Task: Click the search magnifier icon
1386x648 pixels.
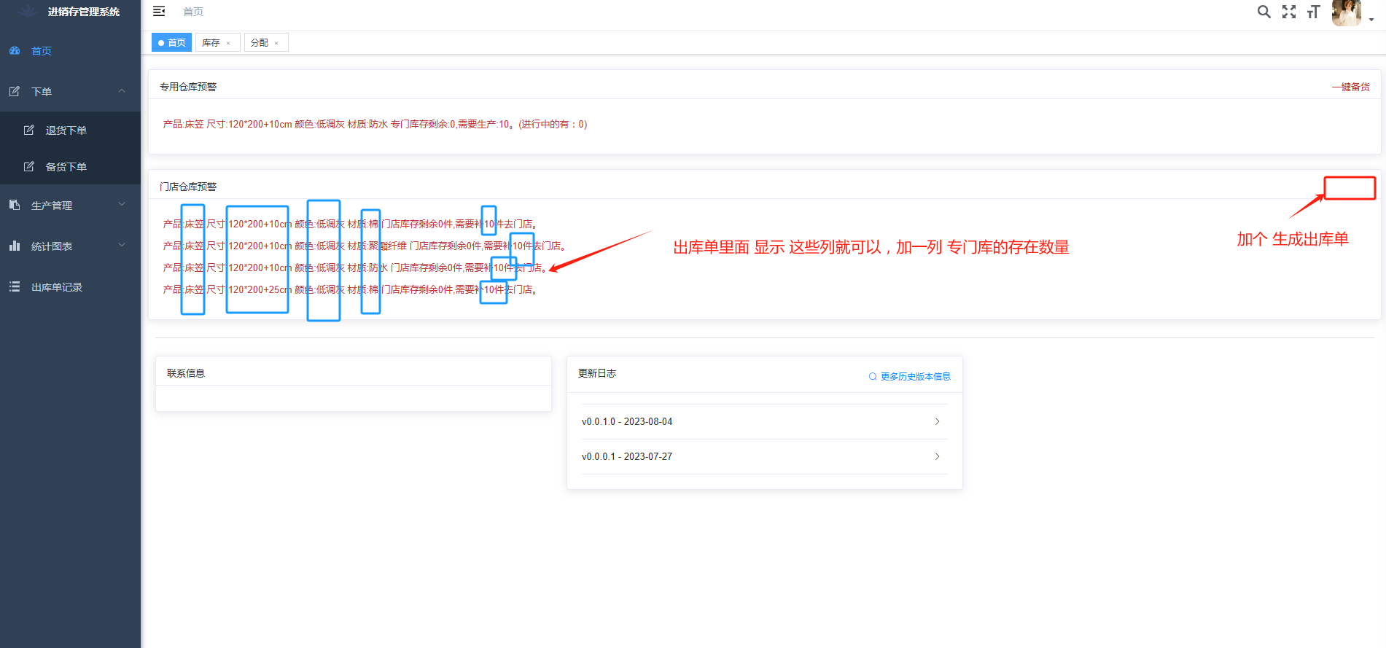Action: pyautogui.click(x=1264, y=12)
